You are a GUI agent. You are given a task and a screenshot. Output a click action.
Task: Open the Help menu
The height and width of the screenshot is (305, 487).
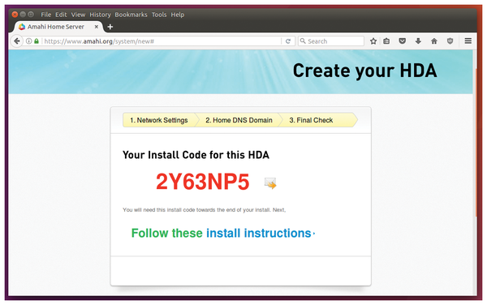point(177,15)
